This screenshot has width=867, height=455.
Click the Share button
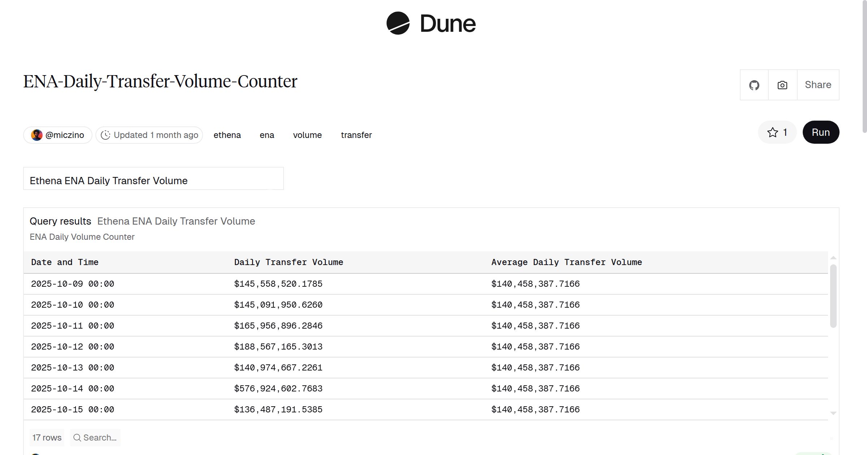[818, 84]
